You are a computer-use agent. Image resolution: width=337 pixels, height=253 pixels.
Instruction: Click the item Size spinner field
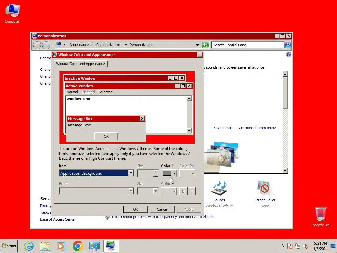point(148,173)
